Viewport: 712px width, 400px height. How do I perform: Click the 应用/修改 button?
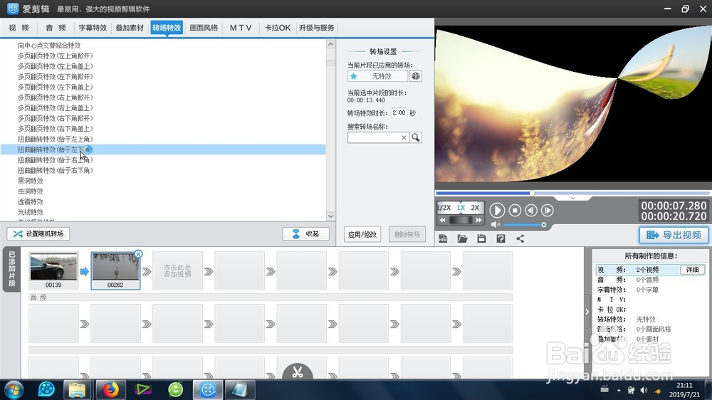tap(362, 234)
